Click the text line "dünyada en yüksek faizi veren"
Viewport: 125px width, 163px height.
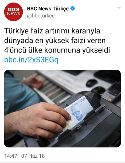(x=55, y=41)
